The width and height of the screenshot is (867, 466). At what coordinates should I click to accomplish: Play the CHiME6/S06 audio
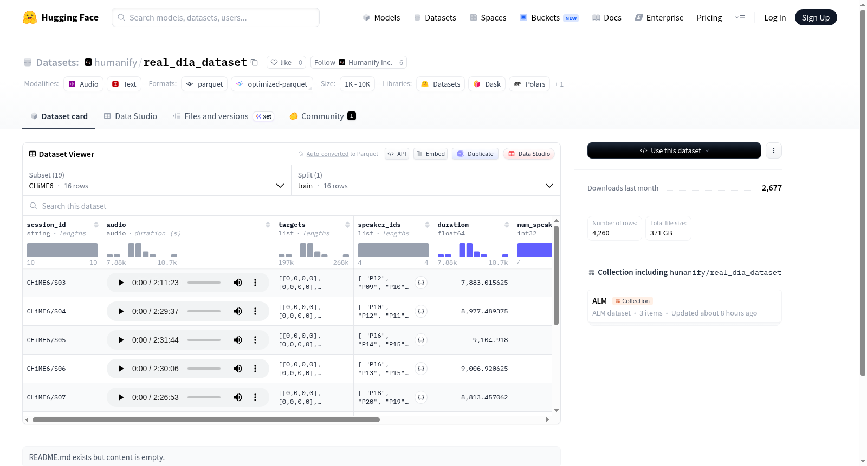tap(121, 369)
